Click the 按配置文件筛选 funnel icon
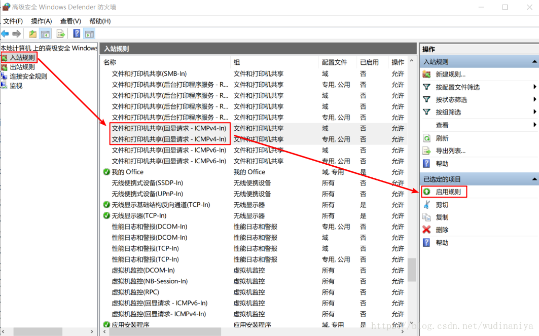Image resolution: width=539 pixels, height=336 pixels. (426, 87)
